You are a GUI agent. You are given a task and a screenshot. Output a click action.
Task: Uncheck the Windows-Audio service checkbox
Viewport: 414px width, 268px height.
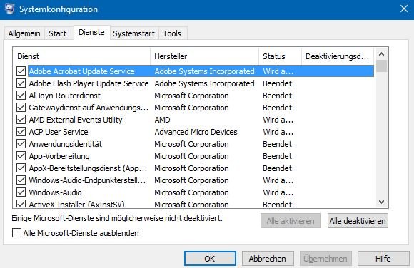21,192
